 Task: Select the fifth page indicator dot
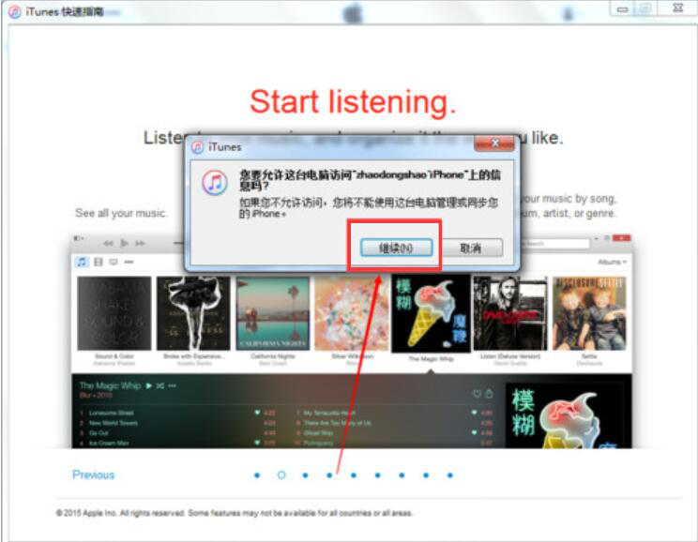(354, 475)
